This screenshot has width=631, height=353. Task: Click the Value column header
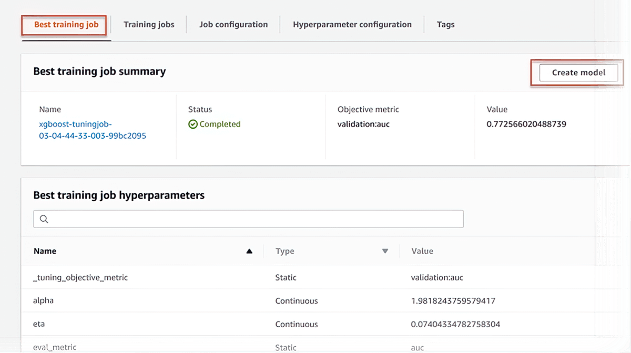point(422,251)
